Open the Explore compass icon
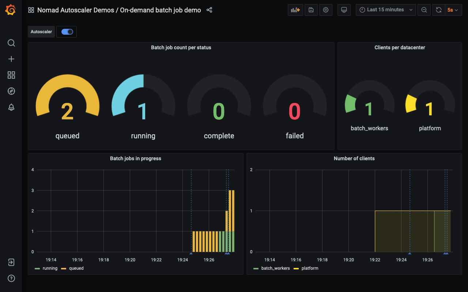Image resolution: width=468 pixels, height=292 pixels. 11,91
